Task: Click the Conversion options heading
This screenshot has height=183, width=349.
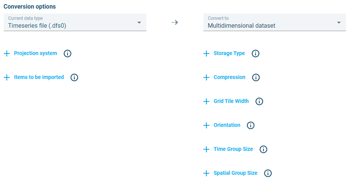Action: tap(30, 7)
